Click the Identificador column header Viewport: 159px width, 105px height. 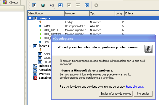pos(46,13)
